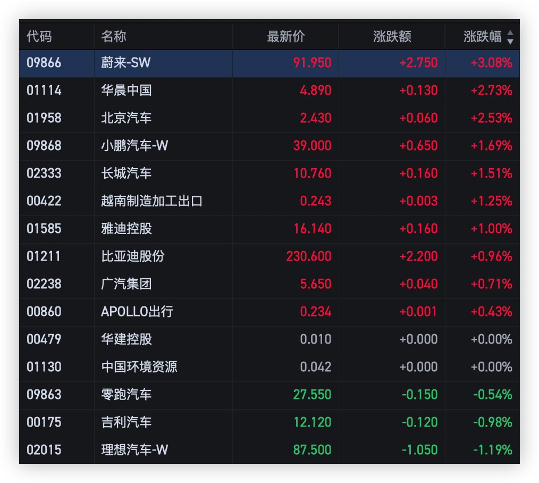Click the 名称 column header
539x483 pixels.
coord(114,37)
